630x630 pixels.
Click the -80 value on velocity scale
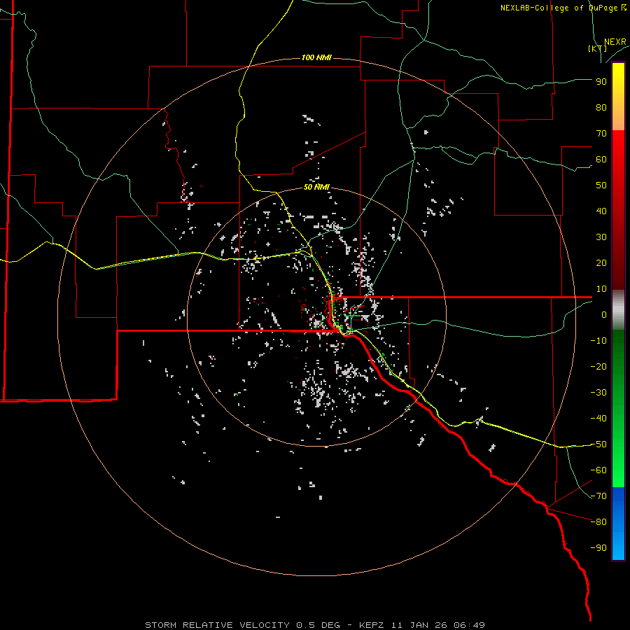point(598,522)
